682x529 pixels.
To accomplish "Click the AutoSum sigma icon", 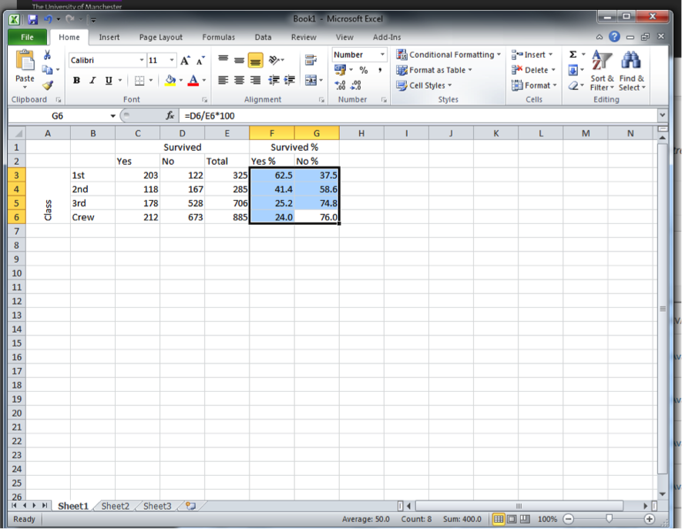I will [573, 55].
